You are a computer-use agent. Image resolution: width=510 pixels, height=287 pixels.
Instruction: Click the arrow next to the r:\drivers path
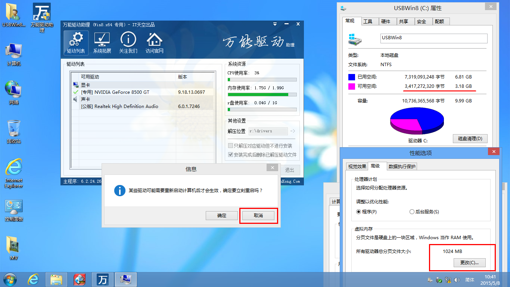(293, 131)
